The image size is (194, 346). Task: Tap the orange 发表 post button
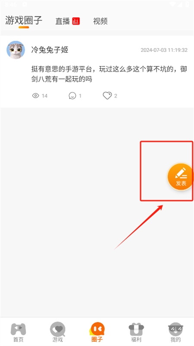pyautogui.click(x=181, y=177)
